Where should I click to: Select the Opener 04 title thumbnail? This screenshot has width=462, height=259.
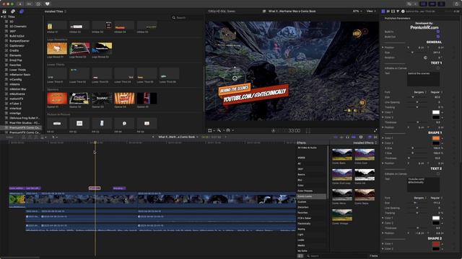[x=124, y=99]
